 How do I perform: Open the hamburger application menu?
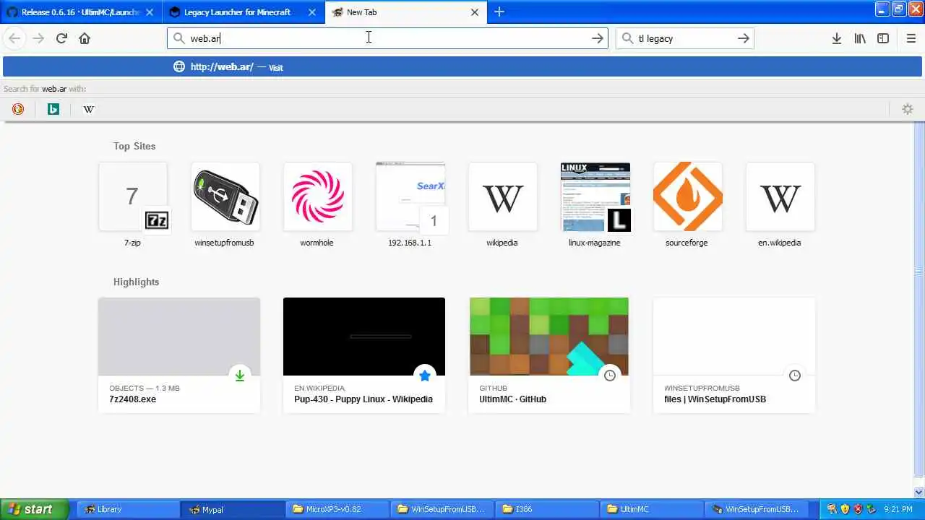click(x=911, y=38)
